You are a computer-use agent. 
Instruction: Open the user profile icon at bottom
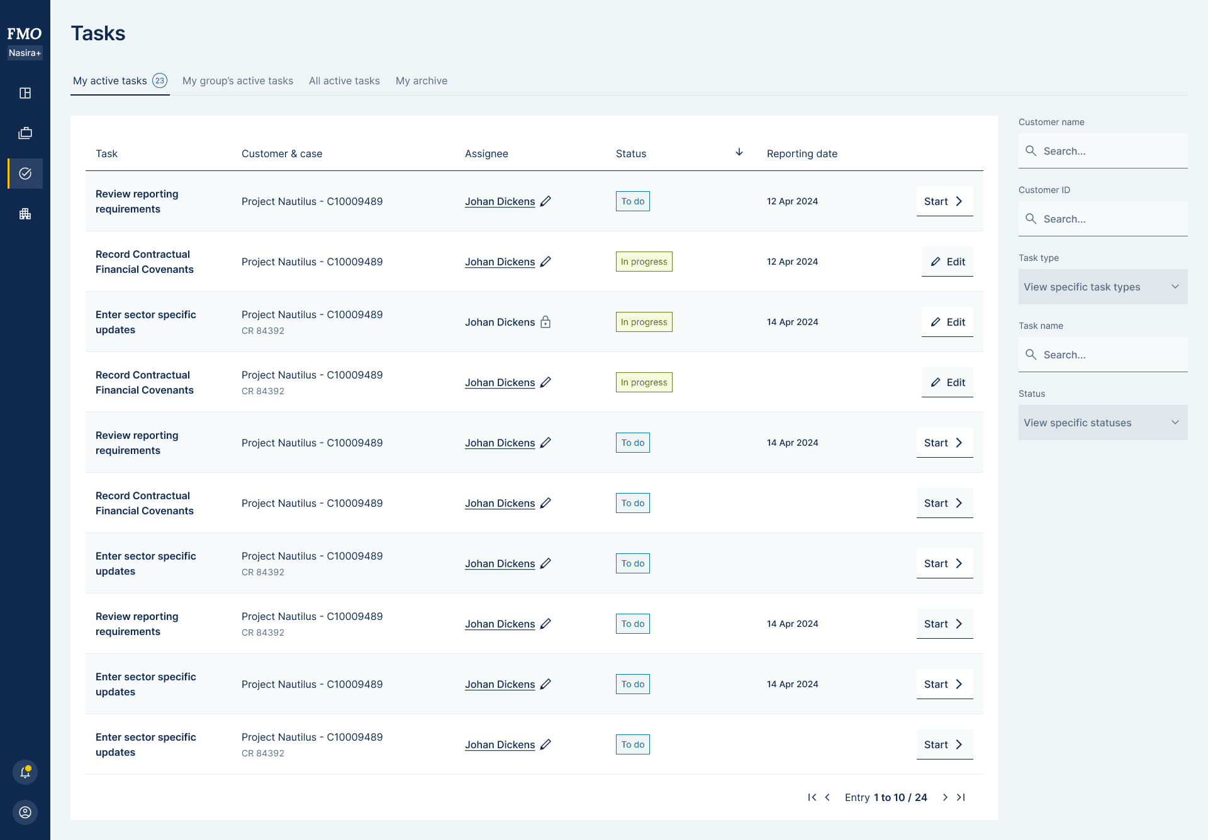[x=25, y=812]
